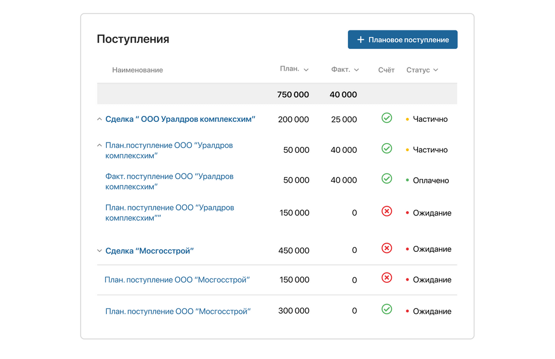Click the red unpaid account icon for Сделка Мосгосстрой
Screen dimensions: 555x359
(x=387, y=247)
